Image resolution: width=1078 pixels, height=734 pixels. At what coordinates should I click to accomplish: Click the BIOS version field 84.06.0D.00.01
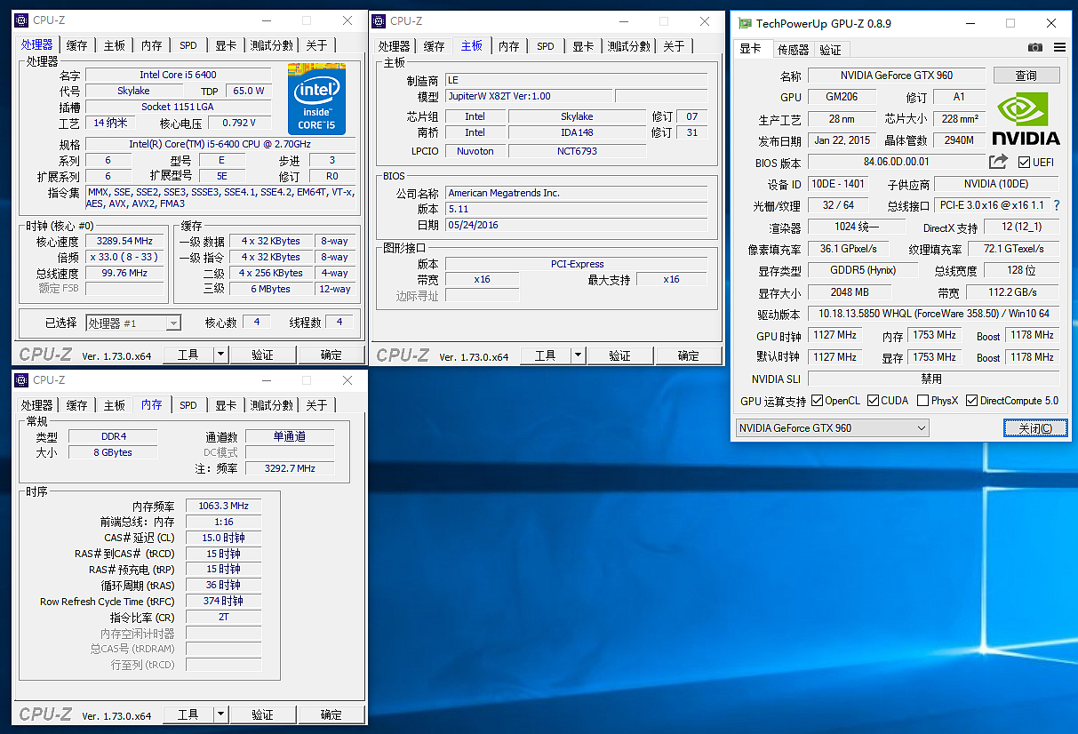pos(897,162)
